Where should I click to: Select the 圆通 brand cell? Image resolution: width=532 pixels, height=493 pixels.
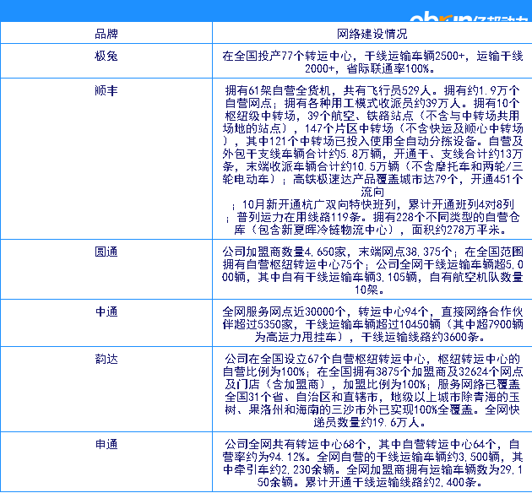(106, 251)
